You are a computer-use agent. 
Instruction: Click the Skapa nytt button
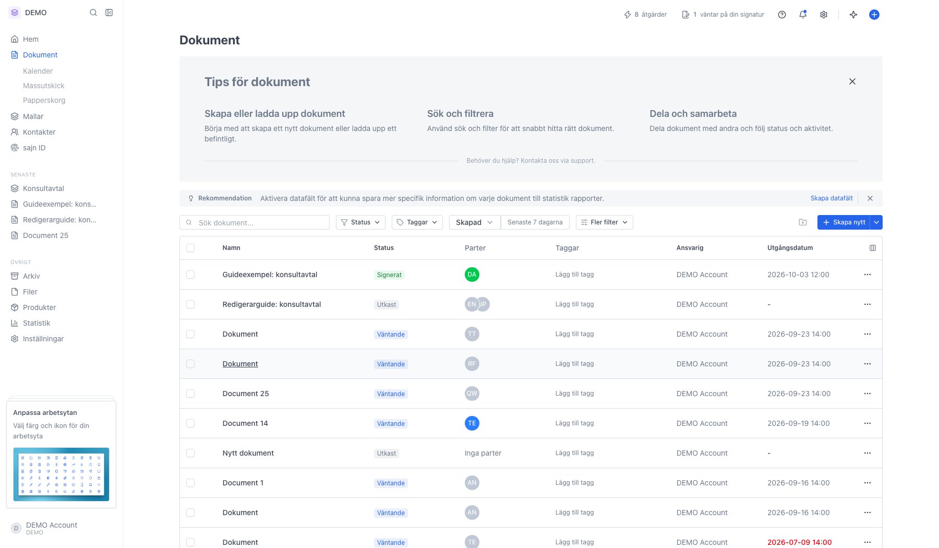(844, 222)
